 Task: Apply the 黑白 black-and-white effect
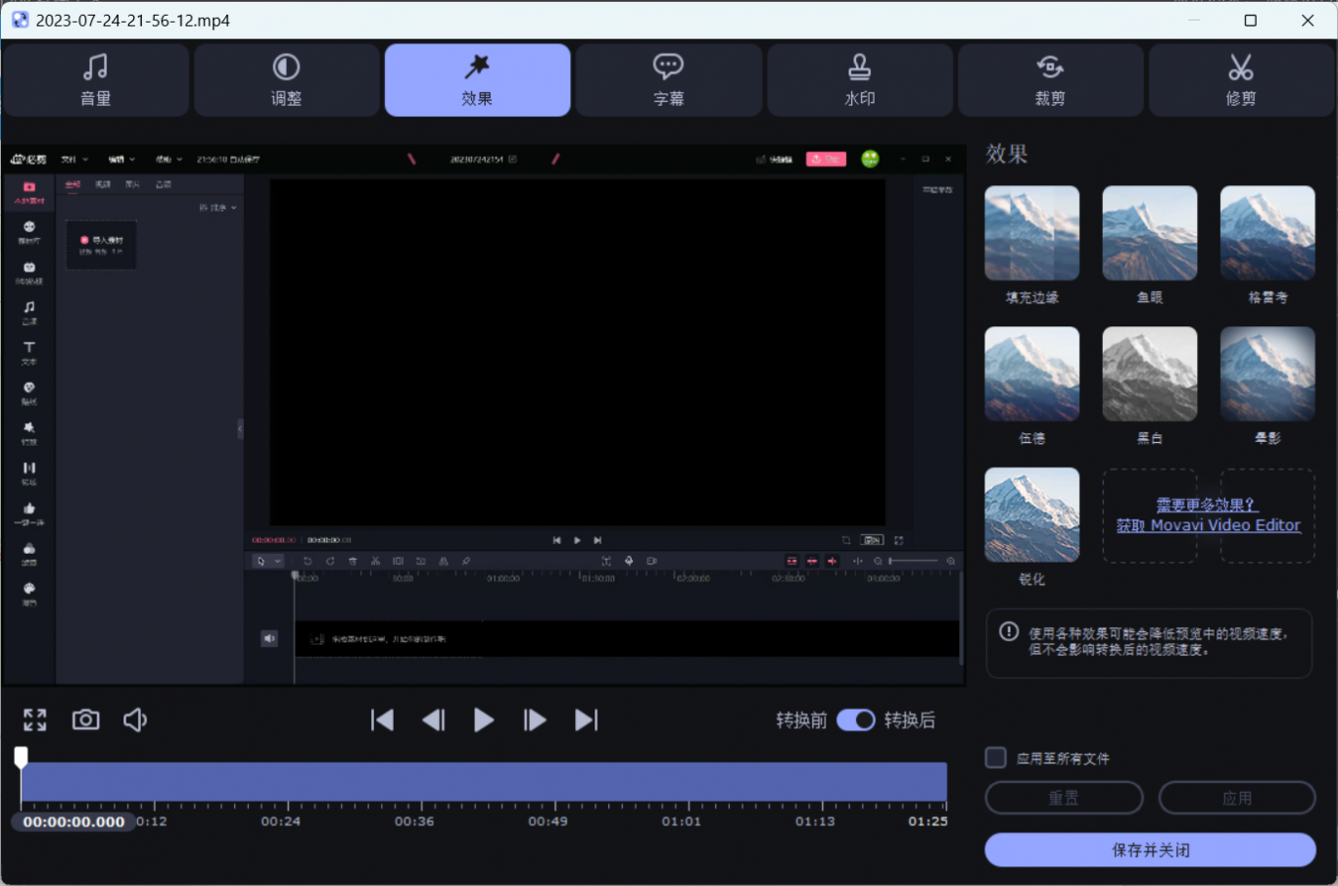tap(1149, 374)
